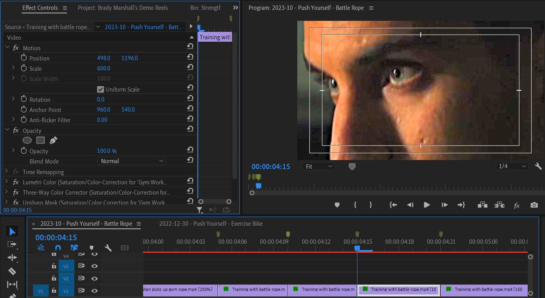The height and width of the screenshot is (298, 545).
Task: Lock the V1 track
Action: [54, 291]
